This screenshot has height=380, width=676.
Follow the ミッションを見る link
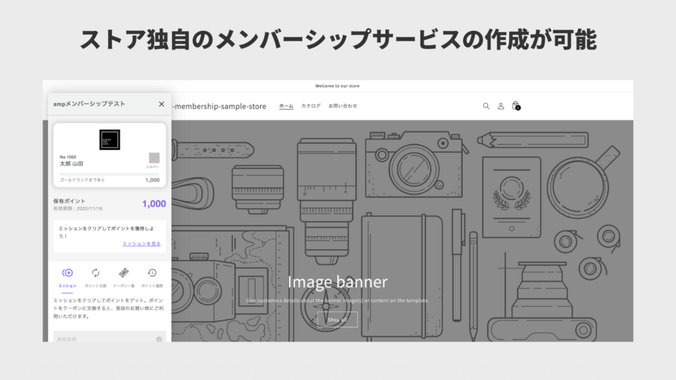point(141,244)
